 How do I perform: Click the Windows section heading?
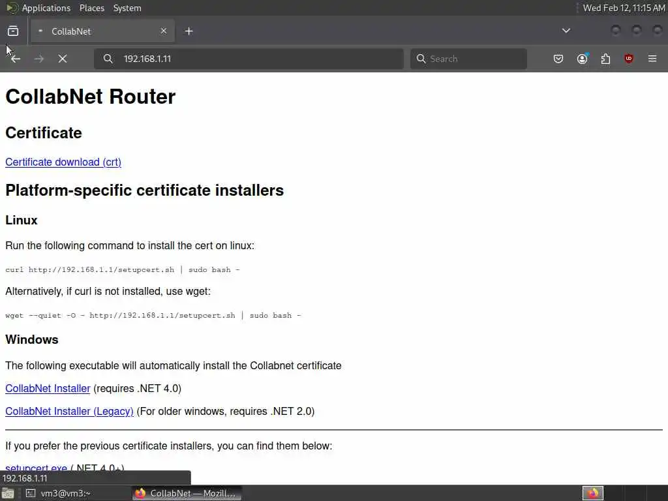[32, 339]
